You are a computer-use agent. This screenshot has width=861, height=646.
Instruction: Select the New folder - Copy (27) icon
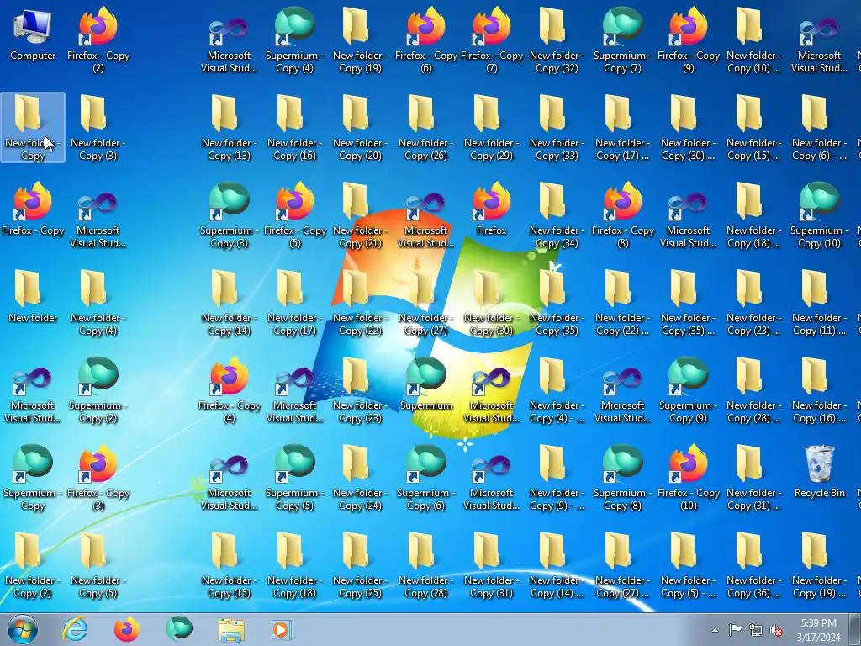pos(426,302)
